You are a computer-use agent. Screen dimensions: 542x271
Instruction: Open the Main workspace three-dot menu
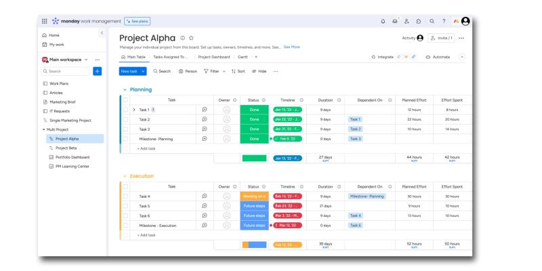tap(98, 60)
